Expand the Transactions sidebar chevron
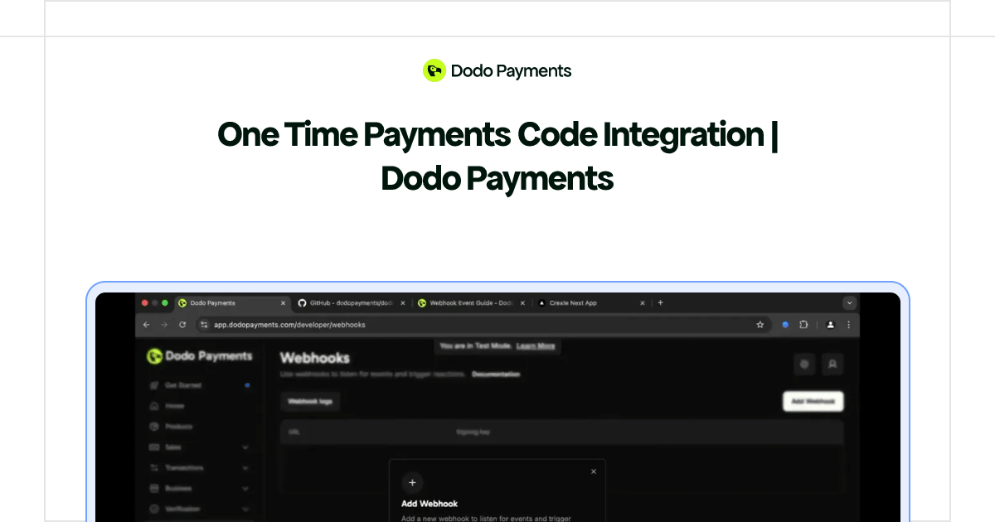The height and width of the screenshot is (522, 995). (x=245, y=468)
